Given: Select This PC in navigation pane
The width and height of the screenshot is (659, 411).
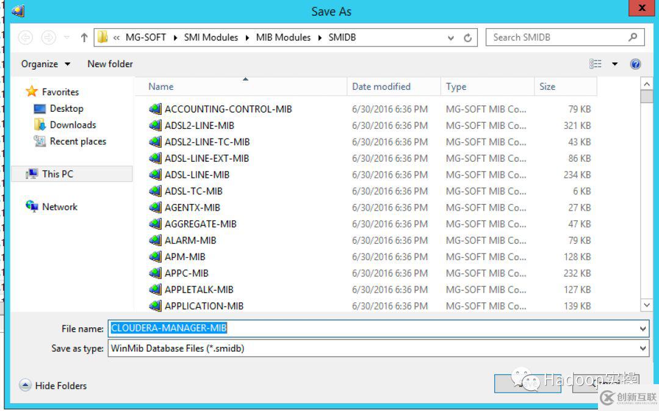Looking at the screenshot, I should coord(57,174).
